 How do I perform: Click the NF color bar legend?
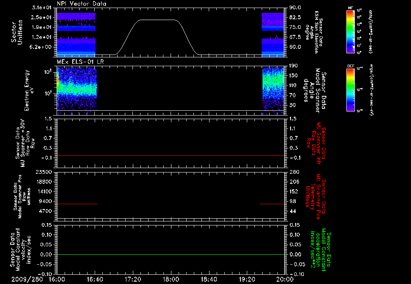point(351,31)
